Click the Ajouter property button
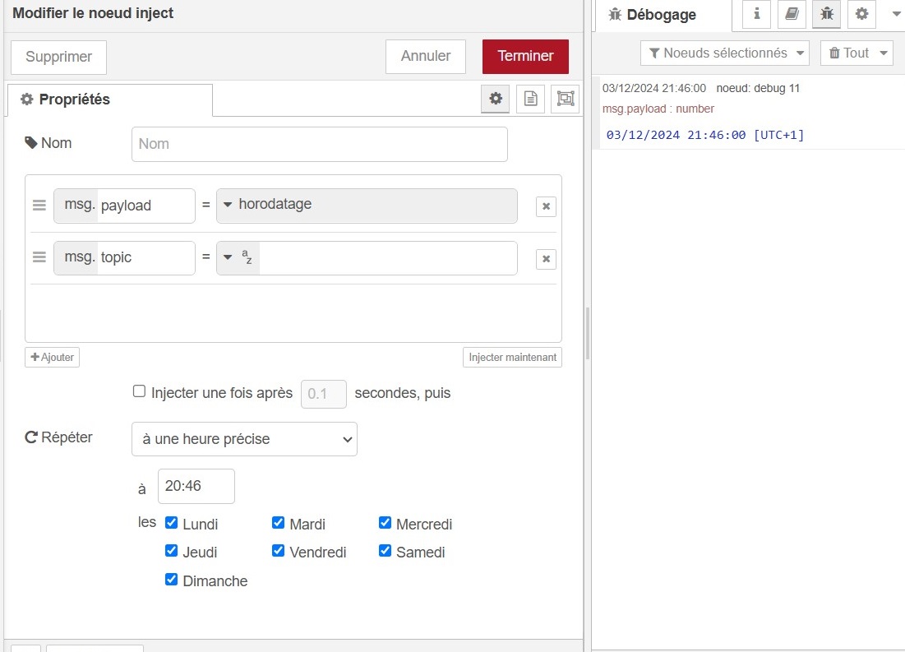This screenshot has height=652, width=905. click(52, 357)
